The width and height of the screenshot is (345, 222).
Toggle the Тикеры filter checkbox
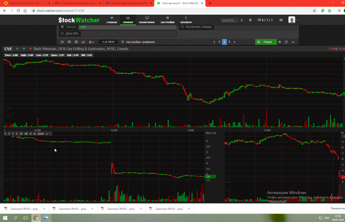coord(62,27)
